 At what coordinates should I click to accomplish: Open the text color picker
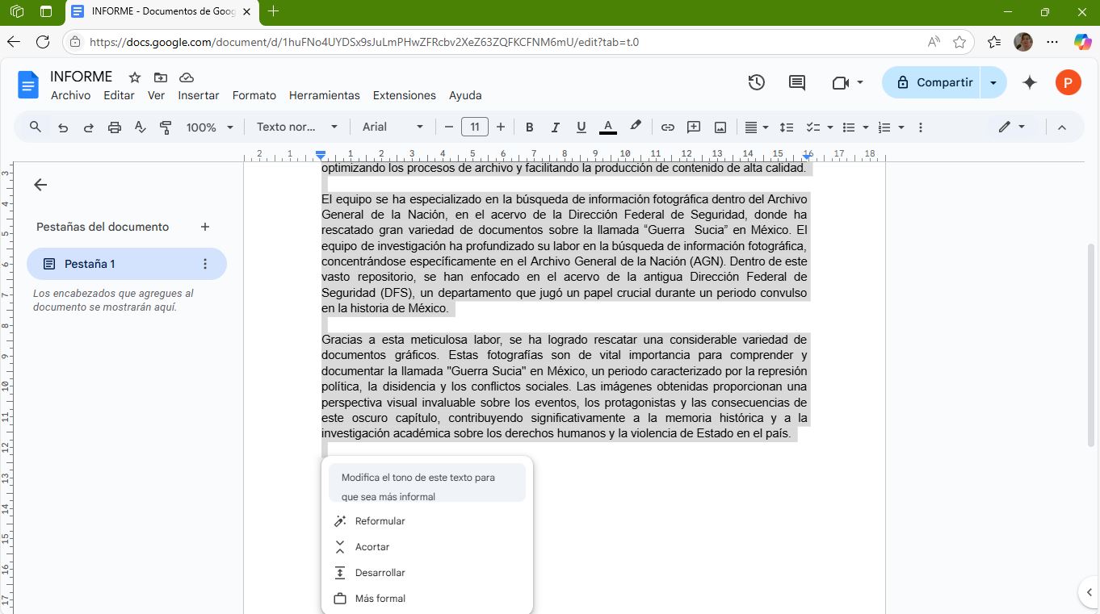point(608,127)
